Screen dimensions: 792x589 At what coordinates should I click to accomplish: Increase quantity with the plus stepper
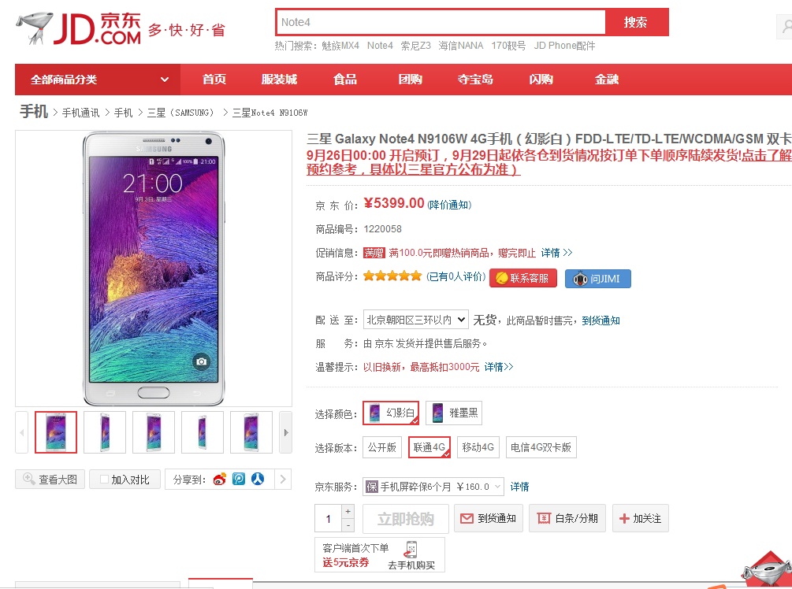pos(348,513)
